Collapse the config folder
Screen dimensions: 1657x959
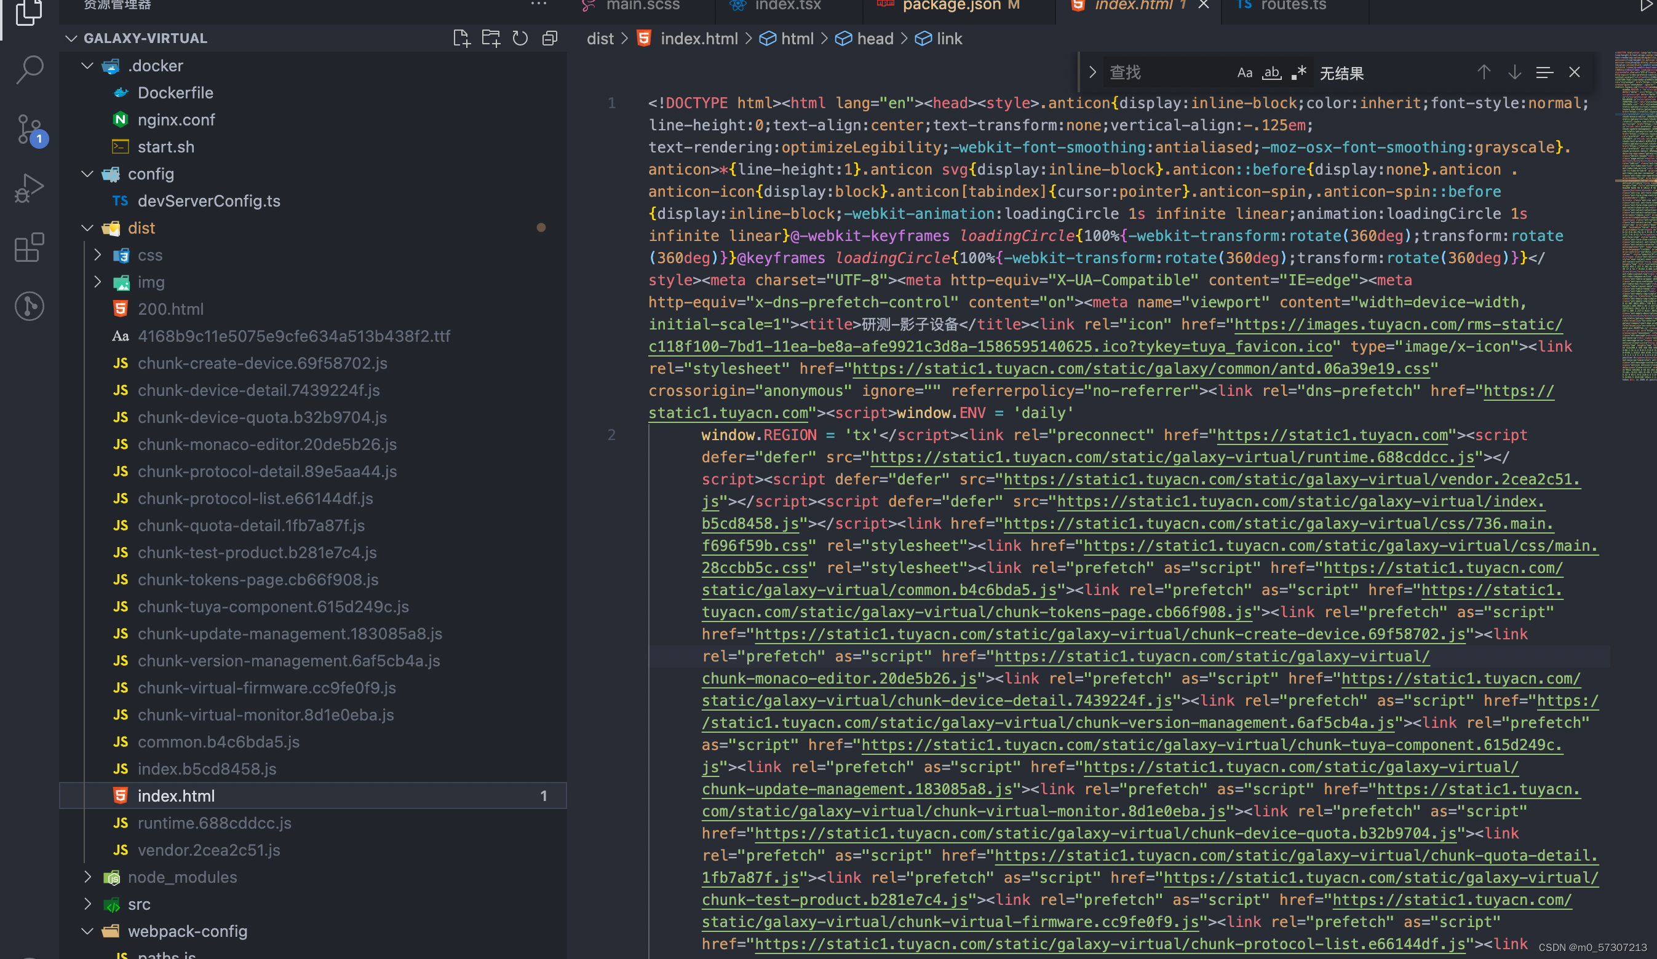click(x=87, y=173)
